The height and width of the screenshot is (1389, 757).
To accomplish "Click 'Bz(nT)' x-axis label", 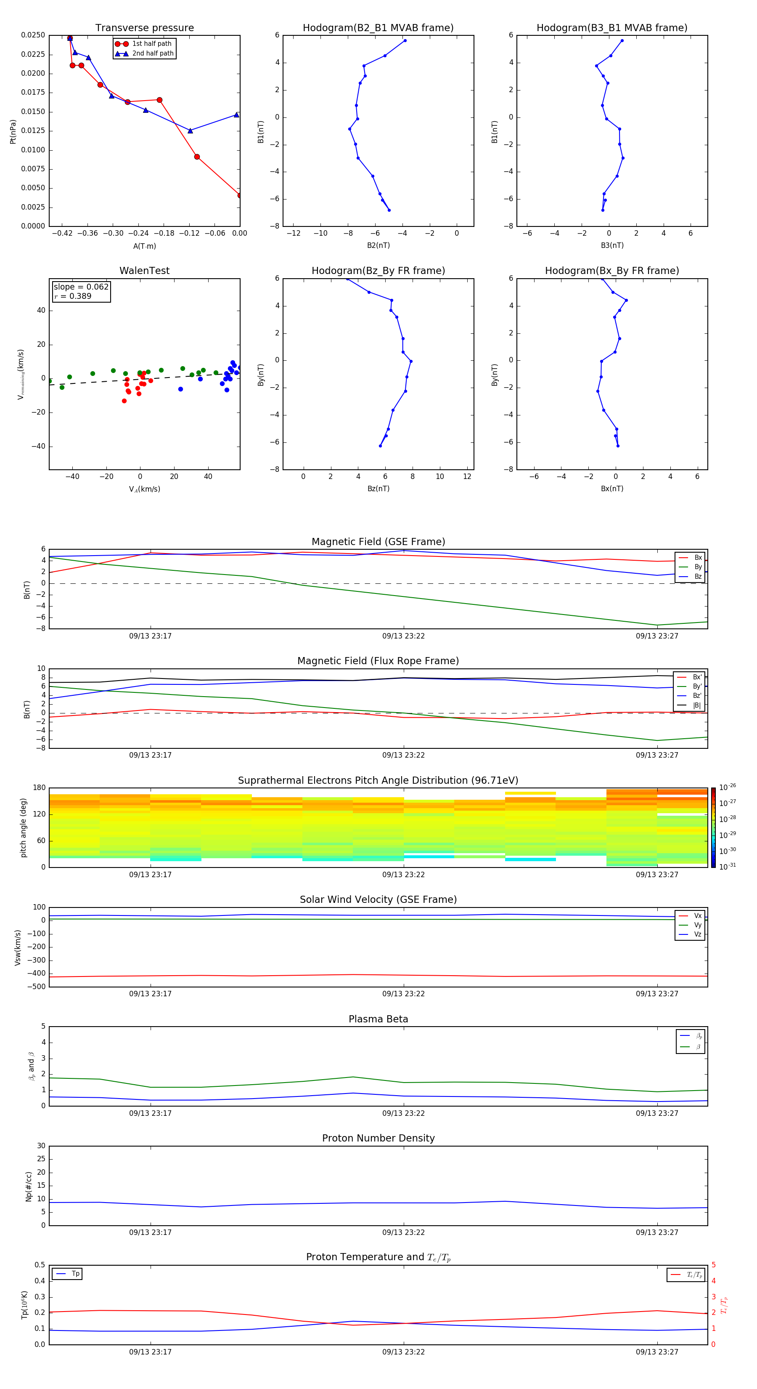I will point(378,489).
